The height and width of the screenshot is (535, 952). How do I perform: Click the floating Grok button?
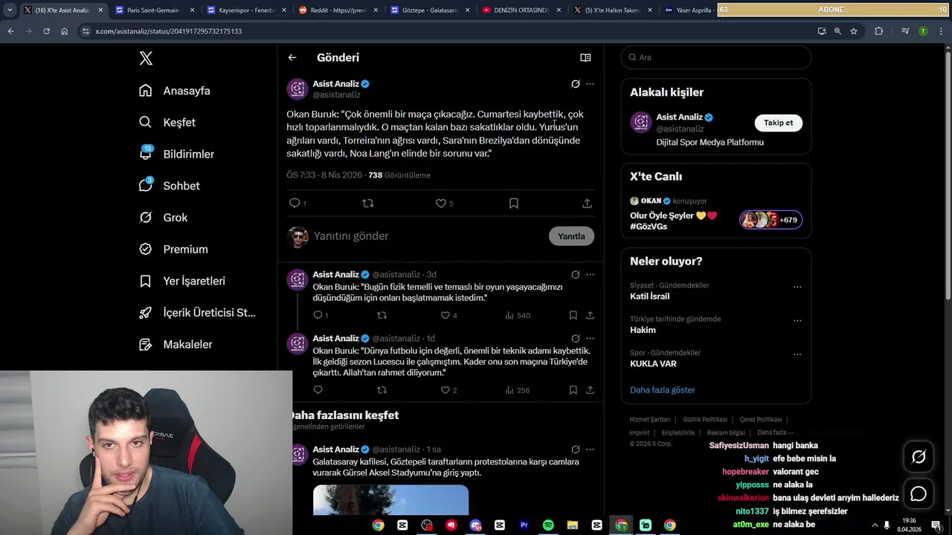919,457
